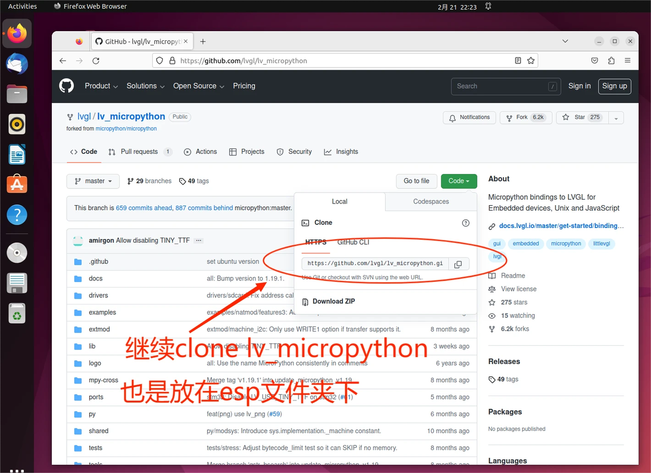Viewport: 651px width, 473px height.
Task: Open the Actions tab
Action: click(200, 152)
